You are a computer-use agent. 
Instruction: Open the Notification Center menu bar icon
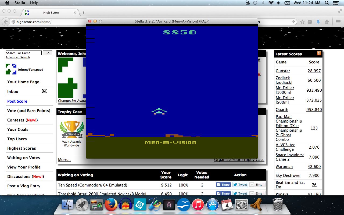(335, 3)
